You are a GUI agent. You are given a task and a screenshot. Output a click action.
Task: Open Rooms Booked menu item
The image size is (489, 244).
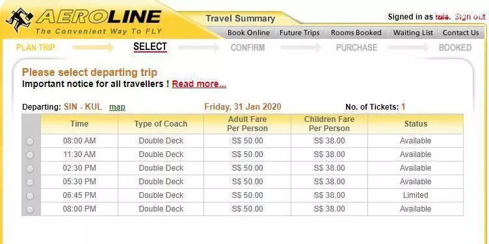coord(356,32)
